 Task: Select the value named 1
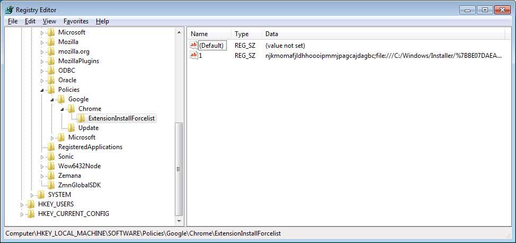(201, 55)
